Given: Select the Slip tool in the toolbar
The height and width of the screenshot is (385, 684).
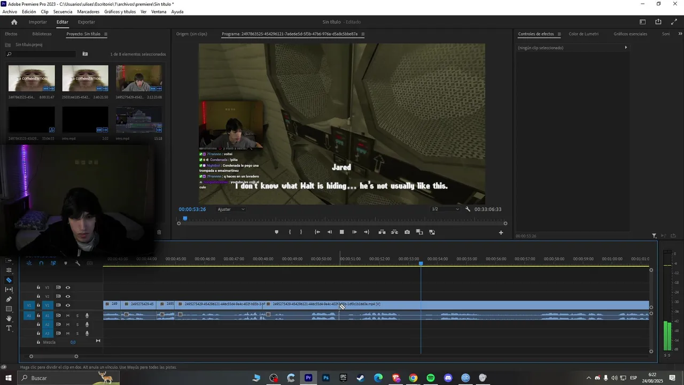Looking at the screenshot, I should coord(9,290).
